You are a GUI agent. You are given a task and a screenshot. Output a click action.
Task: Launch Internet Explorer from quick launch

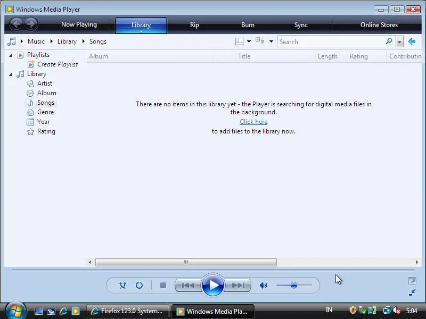pyautogui.click(x=63, y=311)
